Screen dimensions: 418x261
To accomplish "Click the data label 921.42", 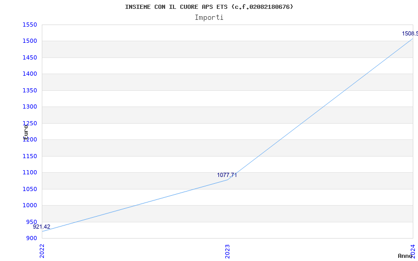I will tap(42, 227).
